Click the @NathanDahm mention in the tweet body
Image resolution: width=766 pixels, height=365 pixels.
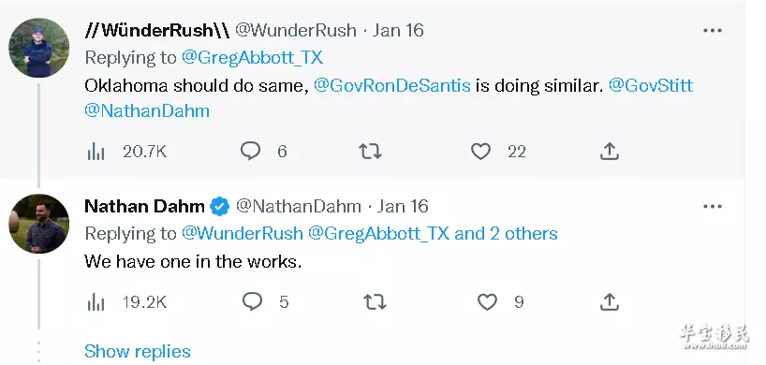[147, 110]
